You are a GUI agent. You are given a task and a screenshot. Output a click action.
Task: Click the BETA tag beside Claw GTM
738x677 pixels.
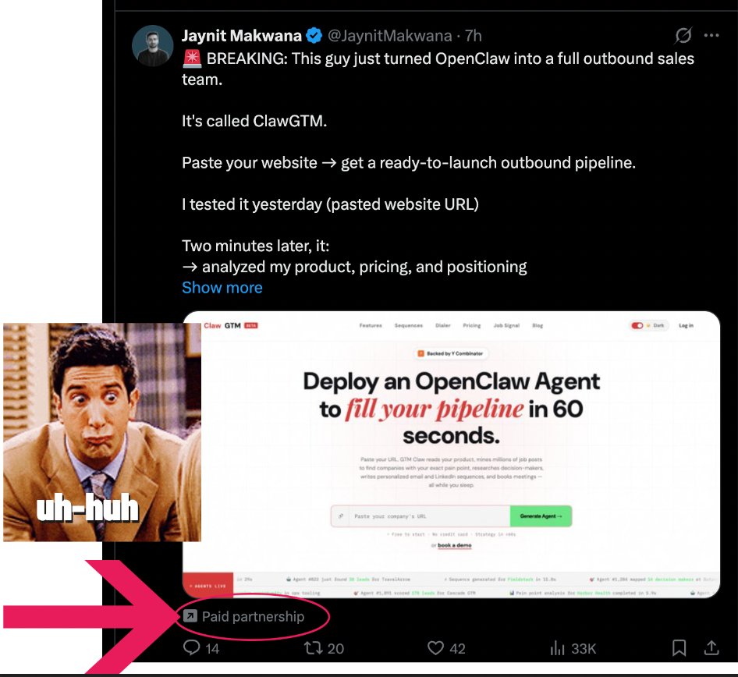[x=251, y=325]
